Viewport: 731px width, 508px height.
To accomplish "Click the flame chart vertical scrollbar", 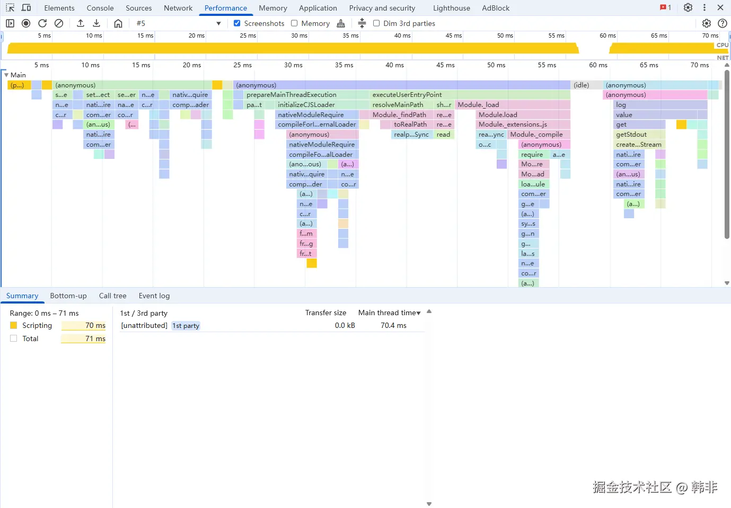I will click(x=727, y=154).
